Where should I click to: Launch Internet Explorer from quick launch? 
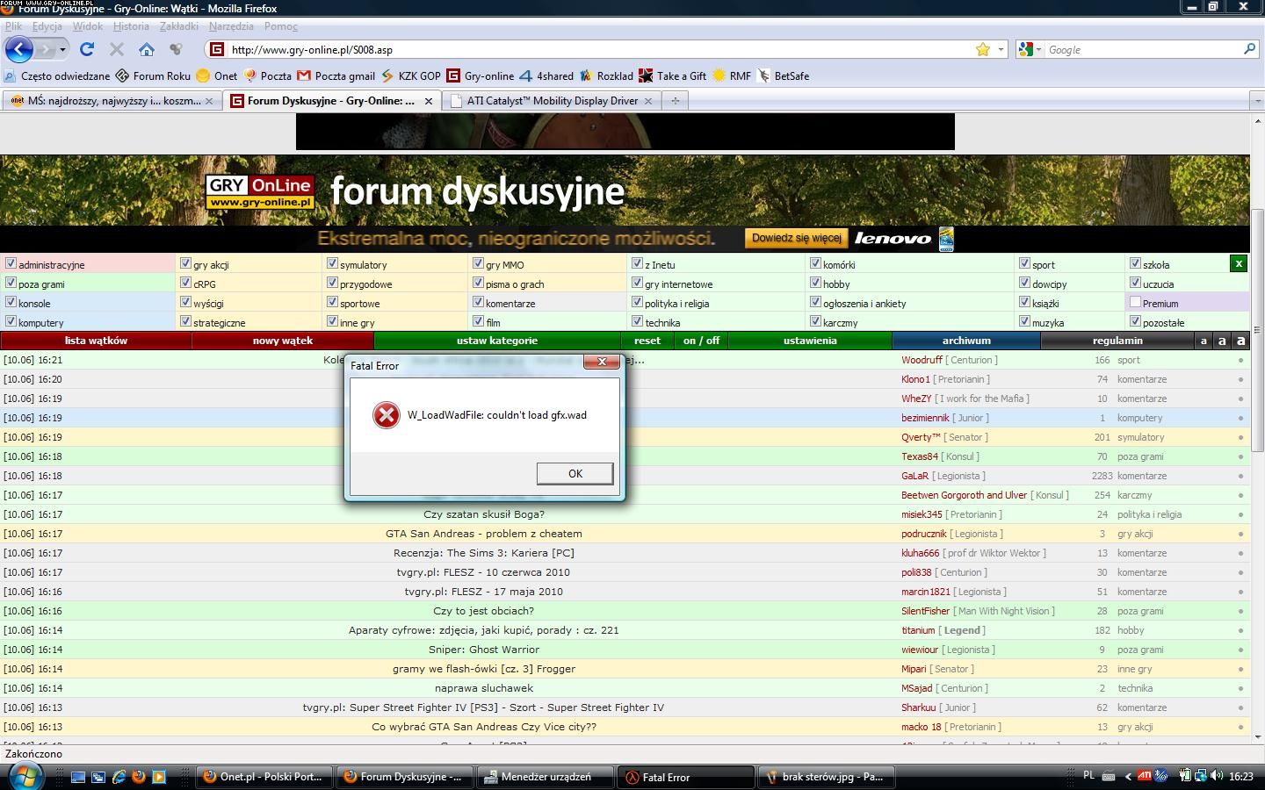pos(119,777)
